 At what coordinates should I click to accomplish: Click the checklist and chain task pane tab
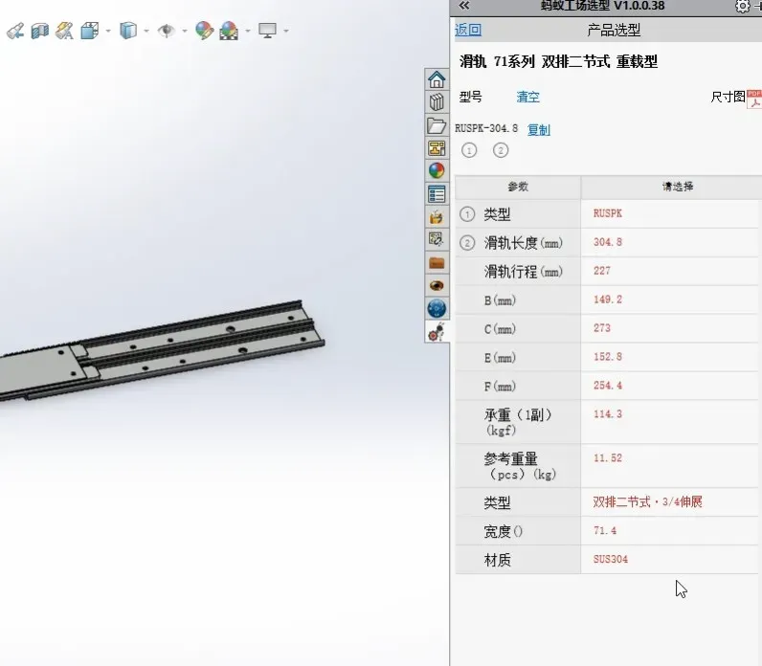click(x=437, y=240)
